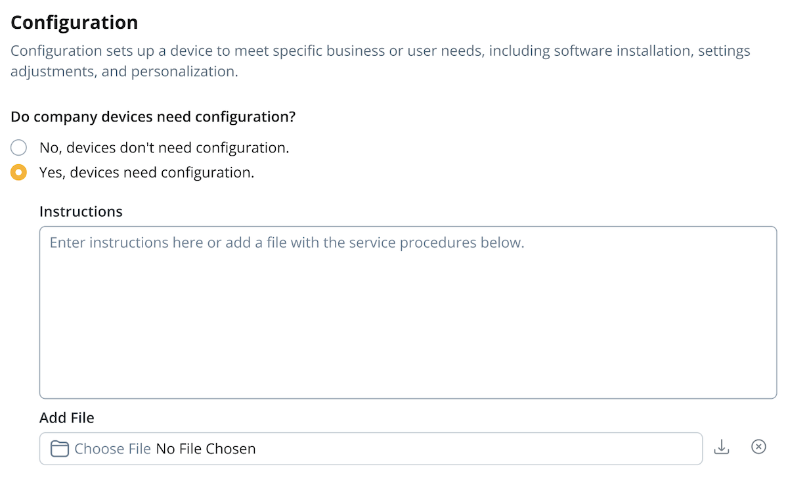
Task: Click the "Instructions" field label
Action: pyautogui.click(x=81, y=212)
